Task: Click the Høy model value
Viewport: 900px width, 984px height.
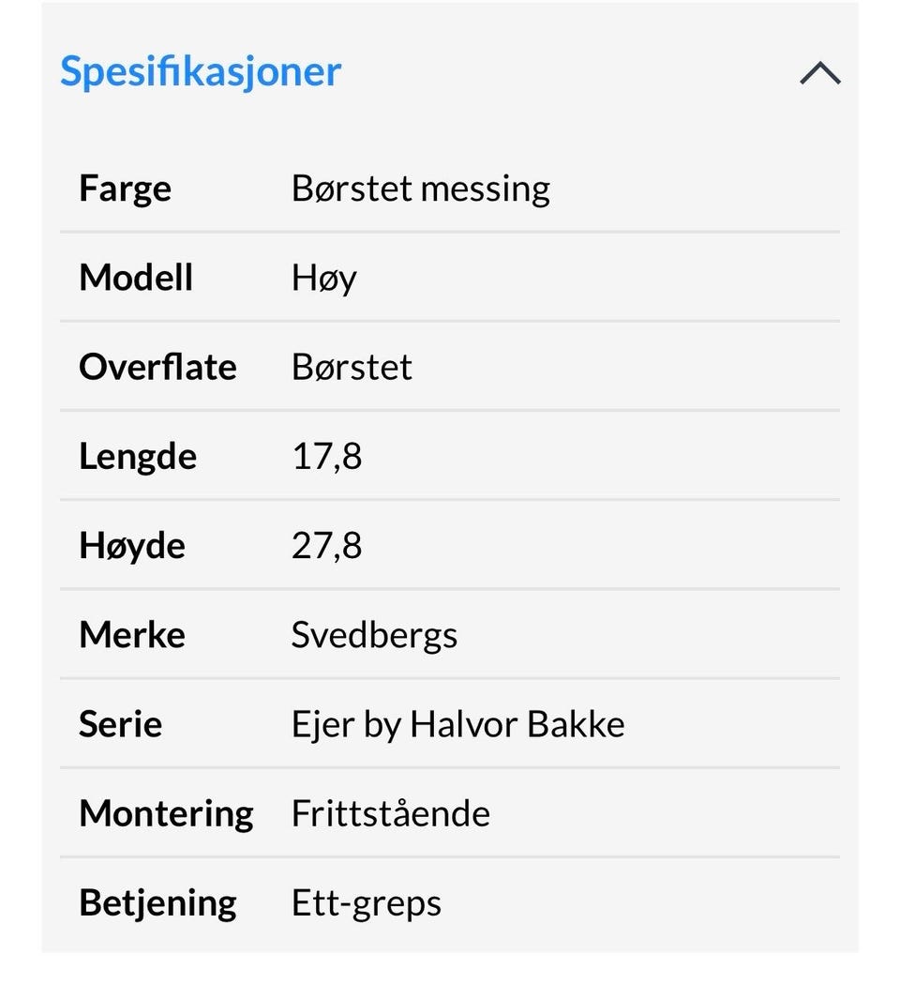Action: click(x=323, y=279)
